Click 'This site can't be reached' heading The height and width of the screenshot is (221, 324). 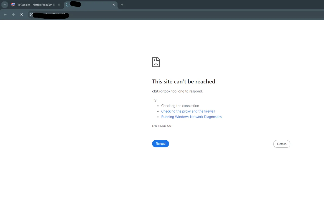pos(184,81)
